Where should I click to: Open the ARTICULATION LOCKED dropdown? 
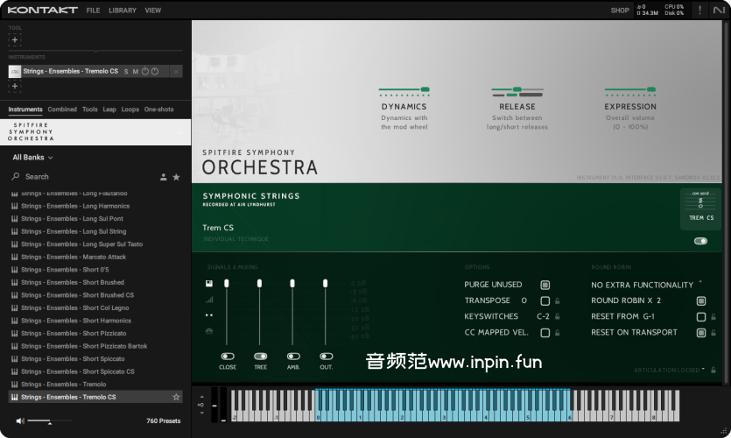tap(669, 370)
